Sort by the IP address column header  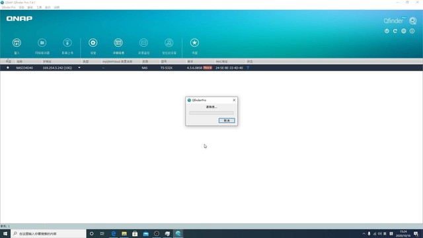point(47,61)
